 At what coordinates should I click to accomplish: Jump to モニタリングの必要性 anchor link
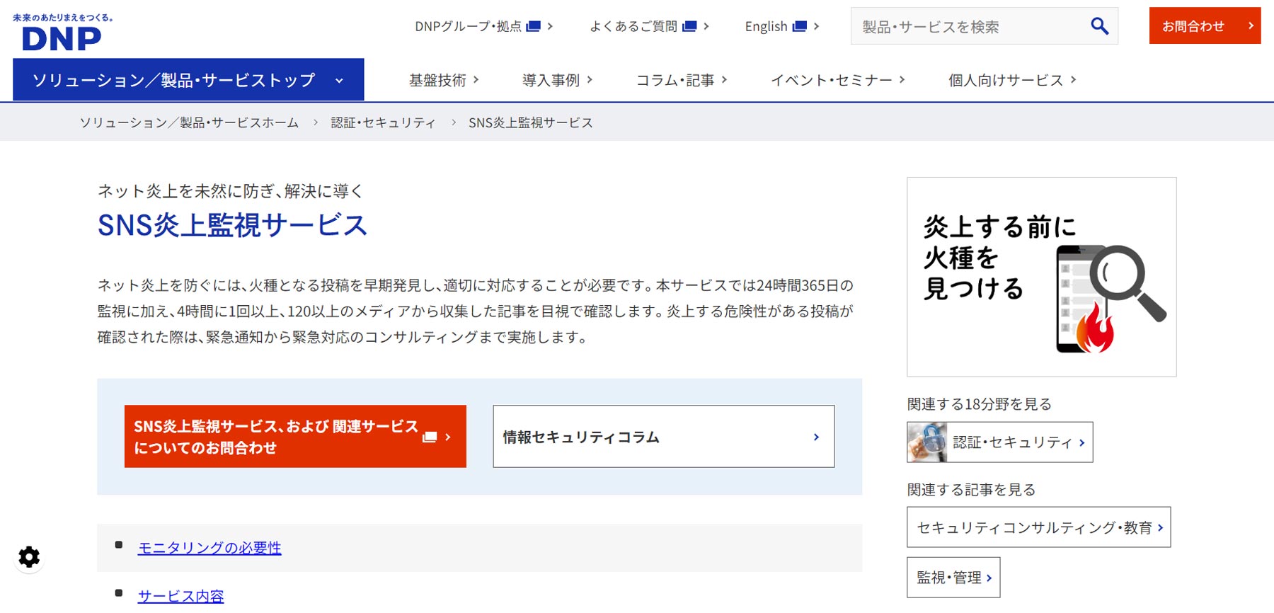[x=210, y=548]
